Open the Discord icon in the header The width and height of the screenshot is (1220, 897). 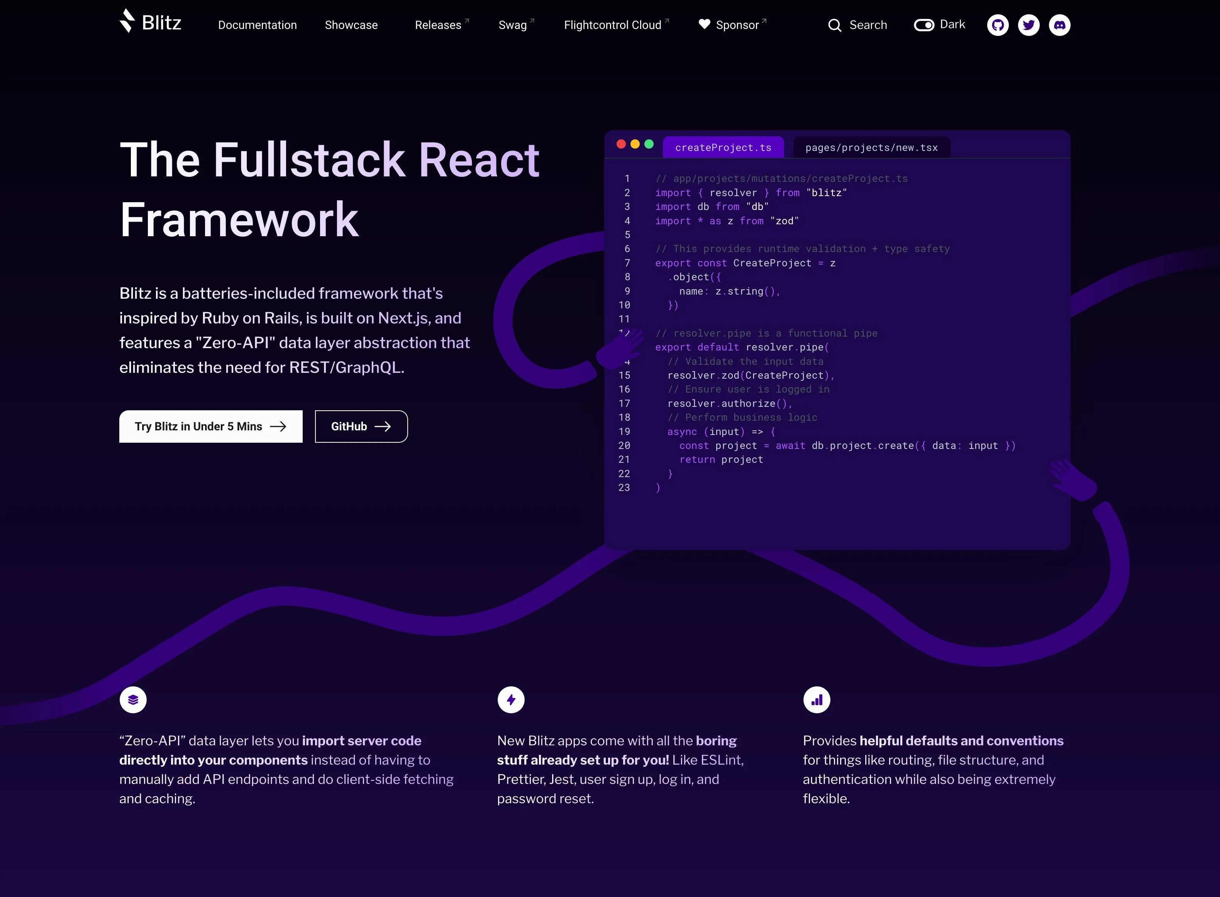point(1059,25)
